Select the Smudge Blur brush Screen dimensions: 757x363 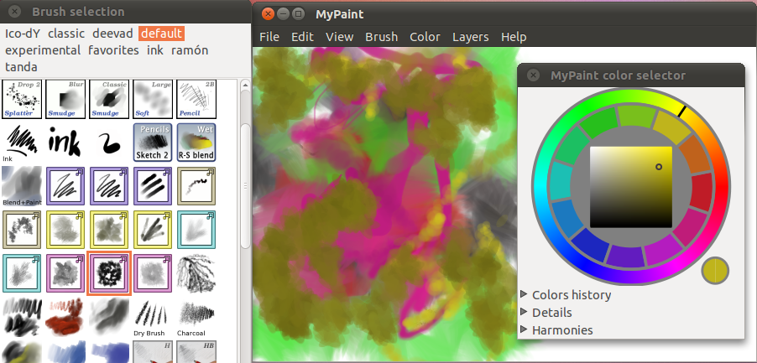click(x=65, y=99)
